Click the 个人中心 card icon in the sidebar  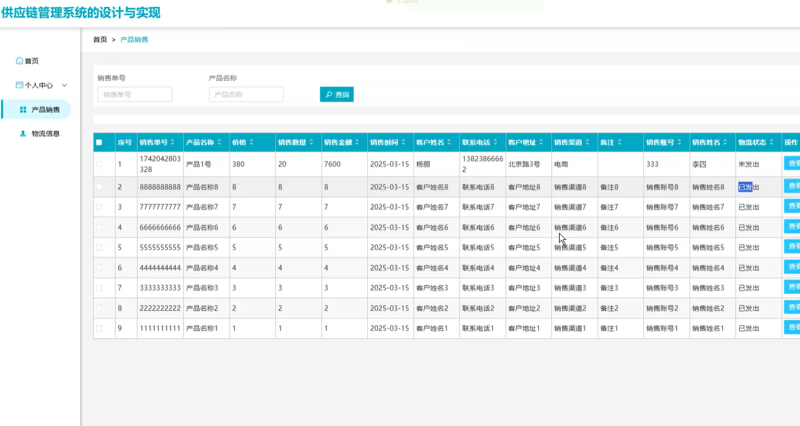(19, 85)
